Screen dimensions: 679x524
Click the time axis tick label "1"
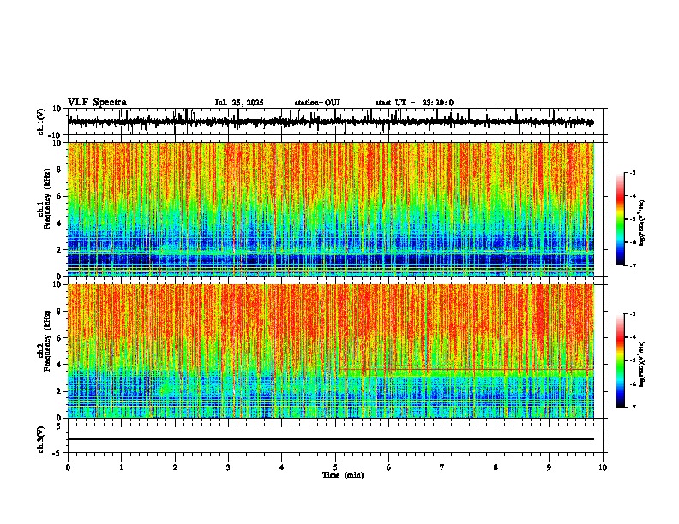point(121,467)
